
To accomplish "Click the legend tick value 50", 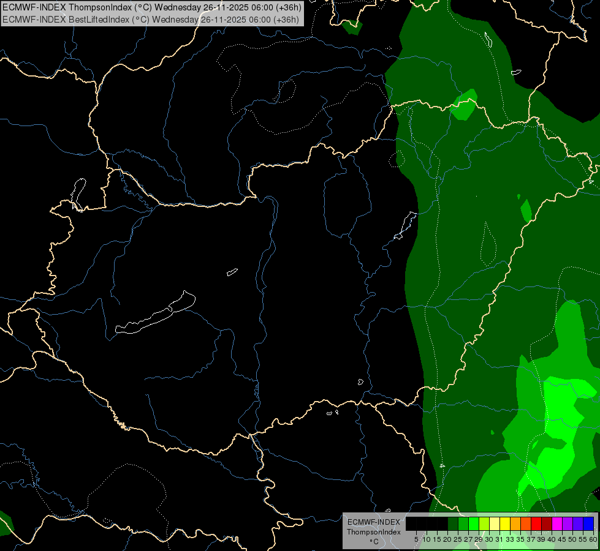I will click(572, 539).
